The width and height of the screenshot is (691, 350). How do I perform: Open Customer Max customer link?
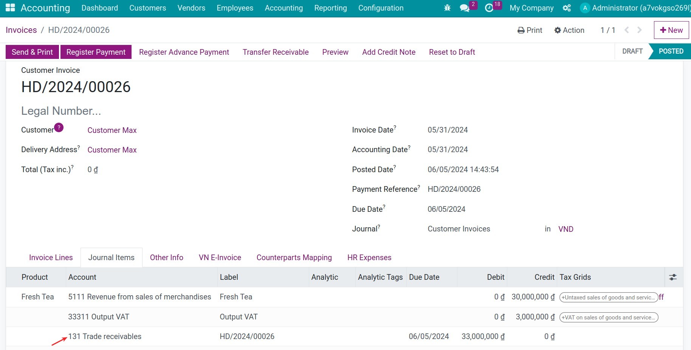pyautogui.click(x=112, y=130)
